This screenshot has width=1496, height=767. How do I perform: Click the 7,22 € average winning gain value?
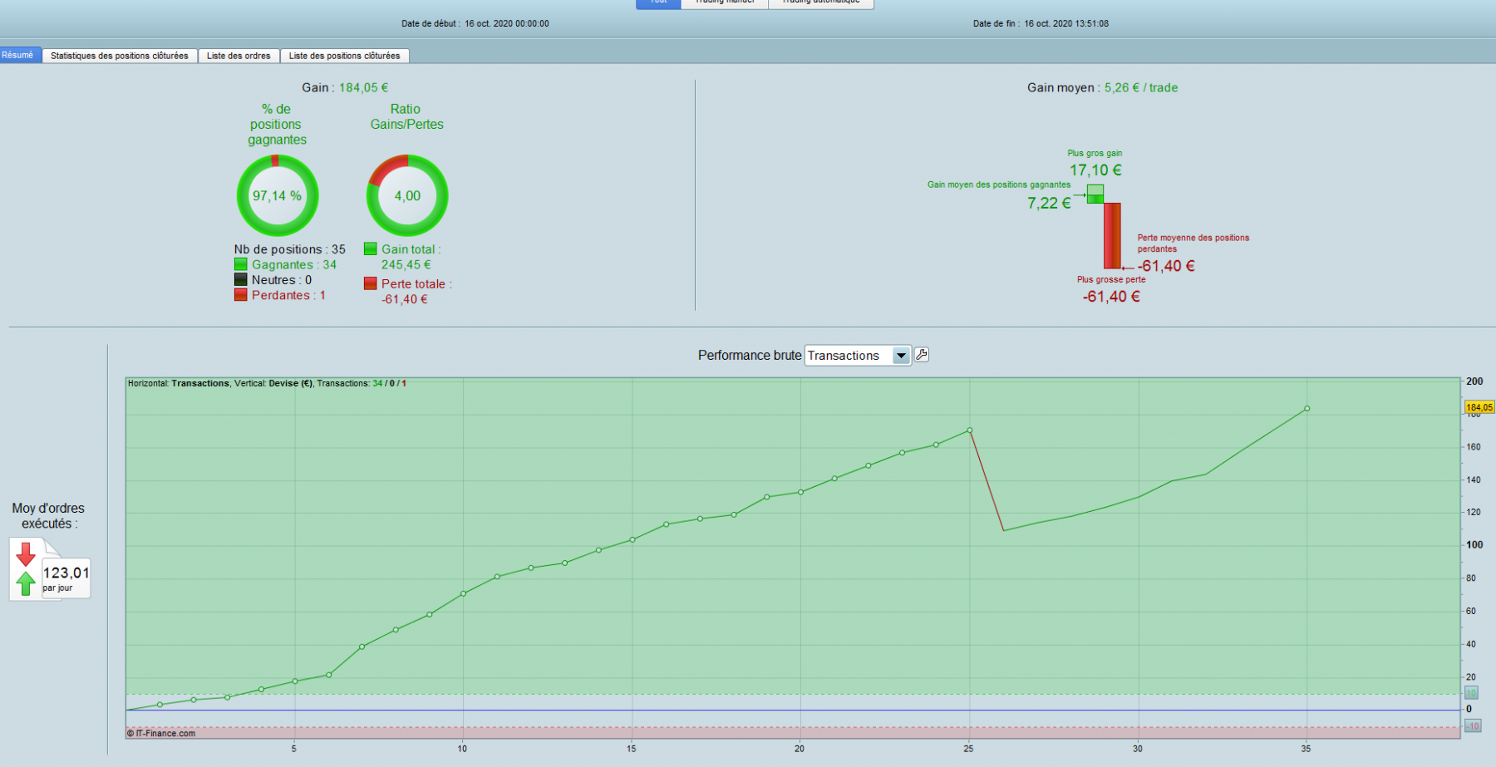1049,204
